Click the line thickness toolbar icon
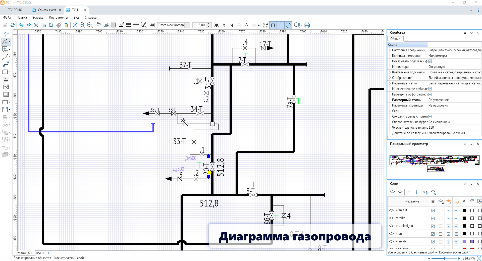This screenshot has height=261, width=482. [129, 25]
